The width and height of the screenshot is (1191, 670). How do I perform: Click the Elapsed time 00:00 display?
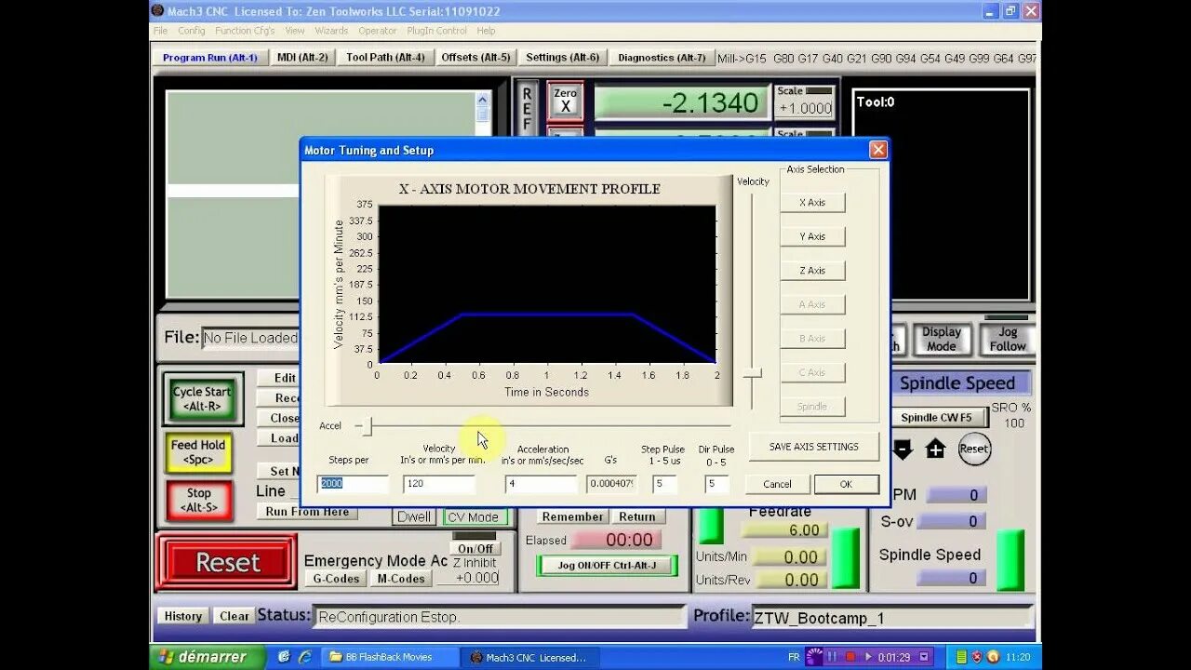[616, 540]
